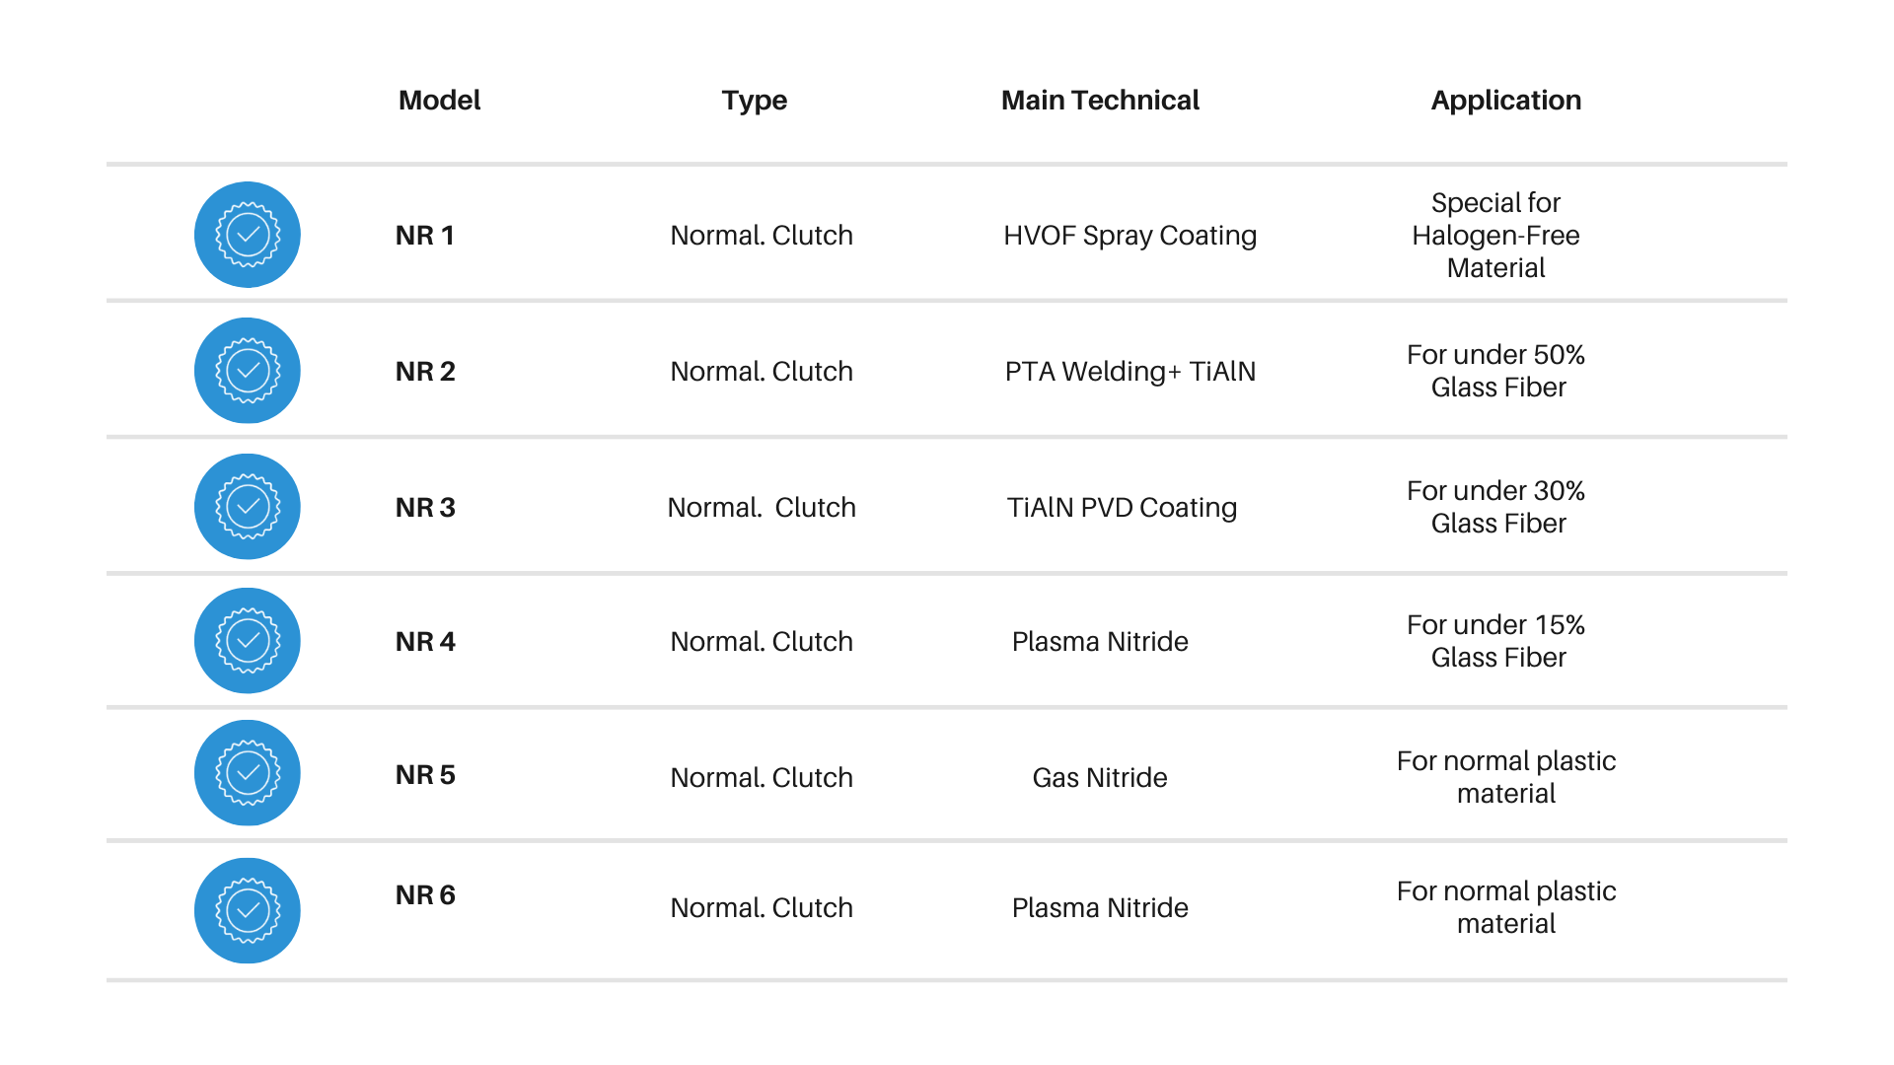Select the For under 15% Glass Fiber text
Viewport: 1894px width, 1065px height.
click(1496, 641)
